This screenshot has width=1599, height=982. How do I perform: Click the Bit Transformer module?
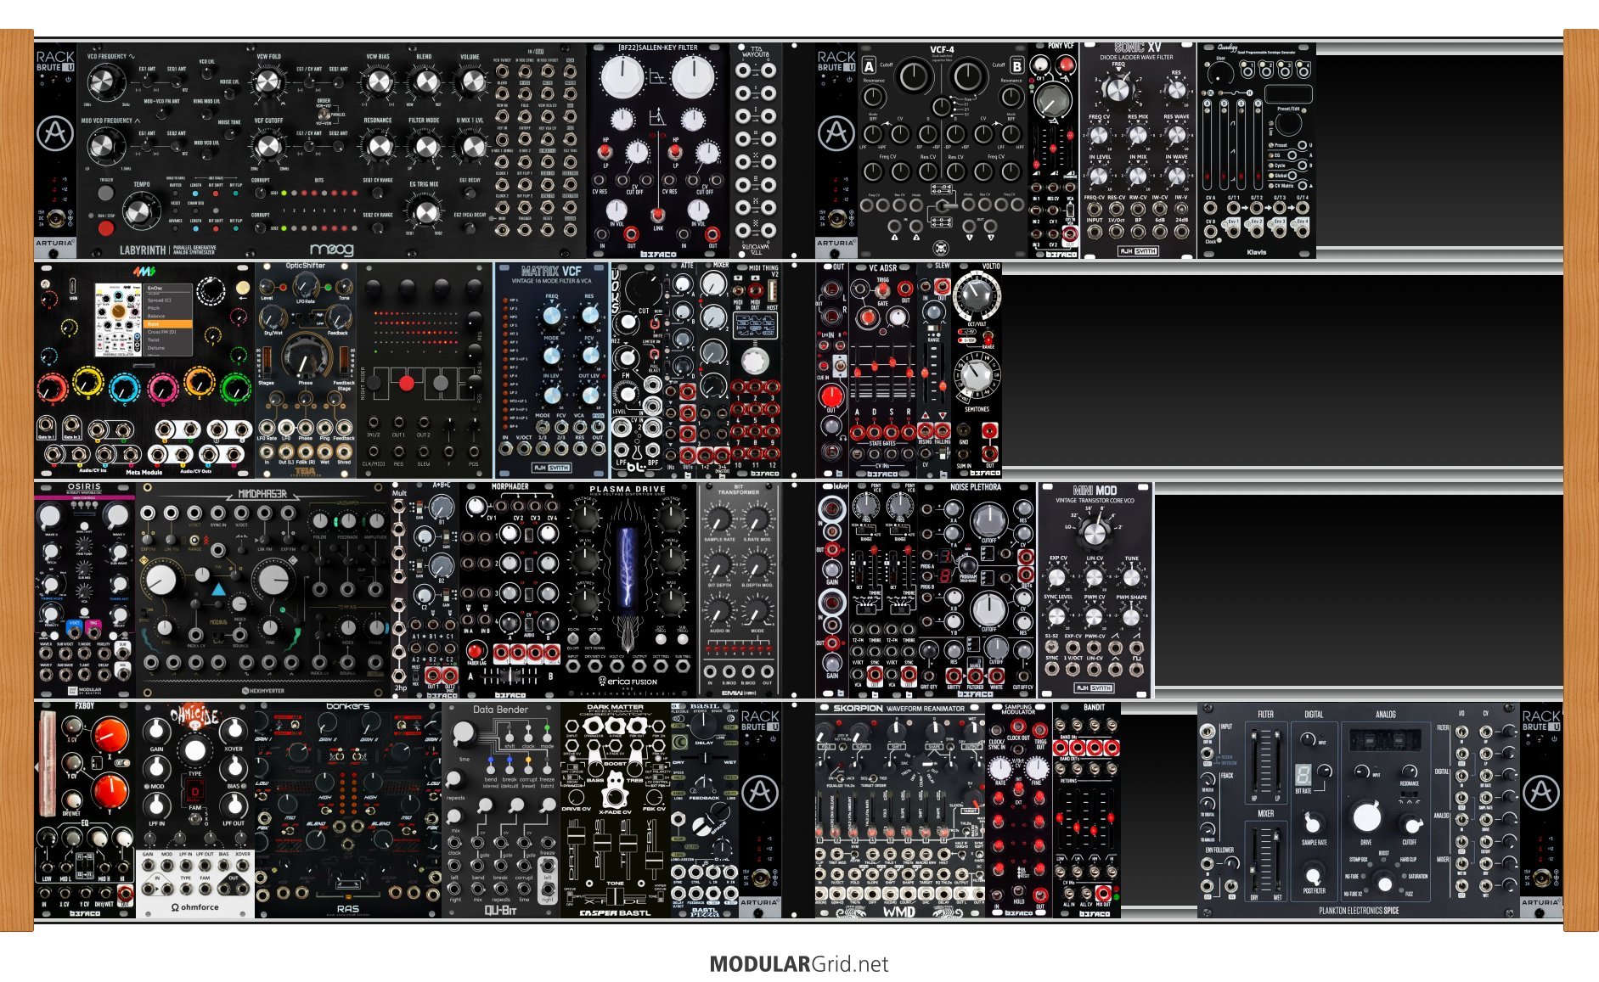click(739, 590)
